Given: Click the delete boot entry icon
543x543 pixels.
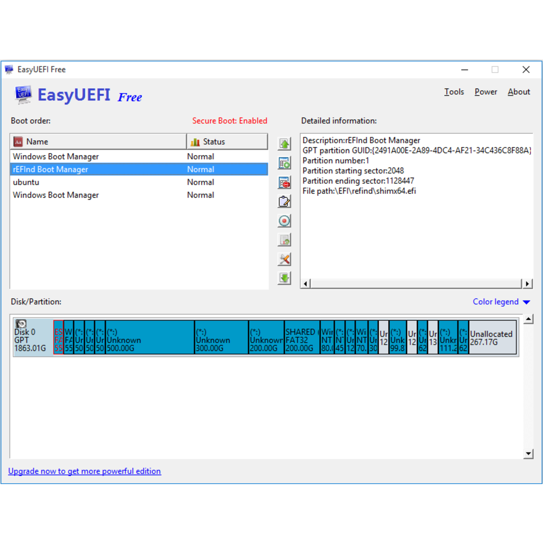Looking at the screenshot, I should click(284, 182).
